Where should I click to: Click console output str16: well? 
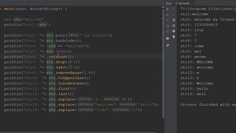coord(193,94)
